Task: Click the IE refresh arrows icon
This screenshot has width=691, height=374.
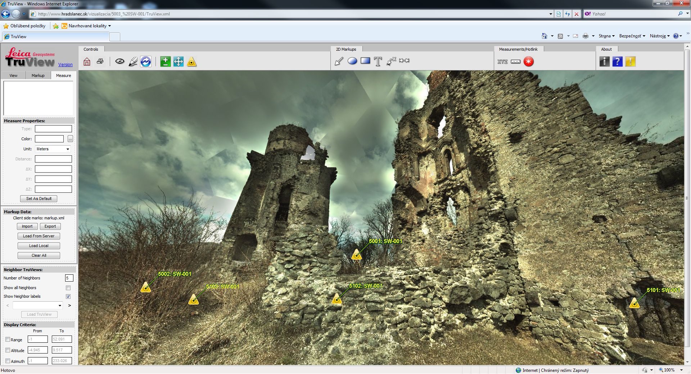Action: [568, 14]
